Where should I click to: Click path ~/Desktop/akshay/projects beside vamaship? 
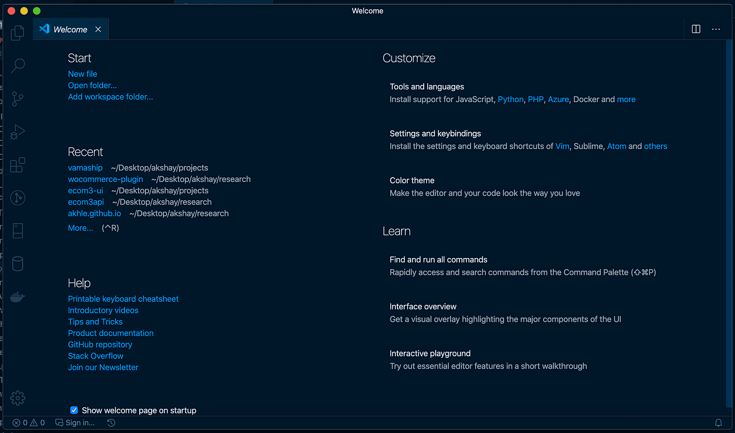click(160, 168)
